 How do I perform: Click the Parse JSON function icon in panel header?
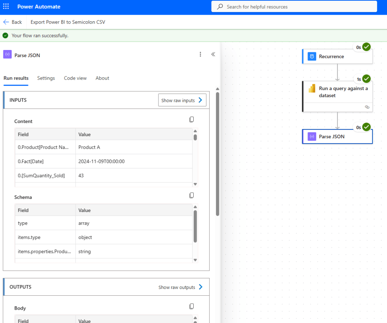(7, 55)
